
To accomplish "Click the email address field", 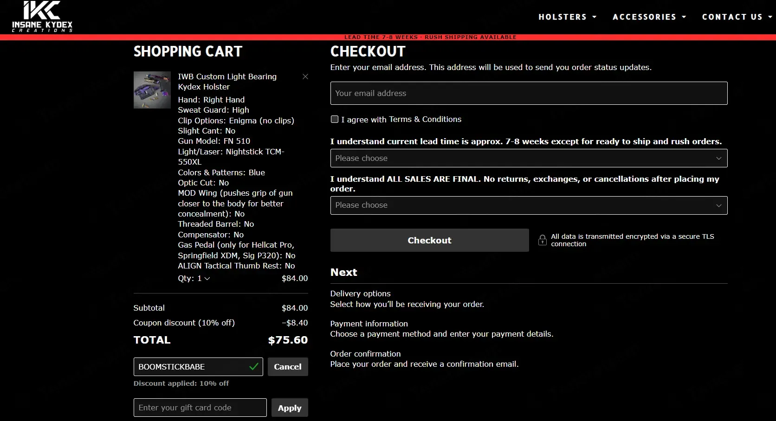I will click(529, 93).
